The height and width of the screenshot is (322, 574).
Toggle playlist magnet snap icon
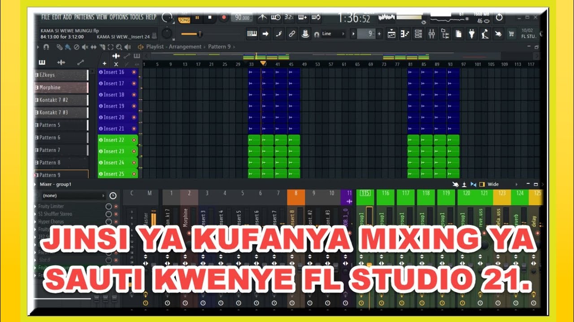click(46, 47)
